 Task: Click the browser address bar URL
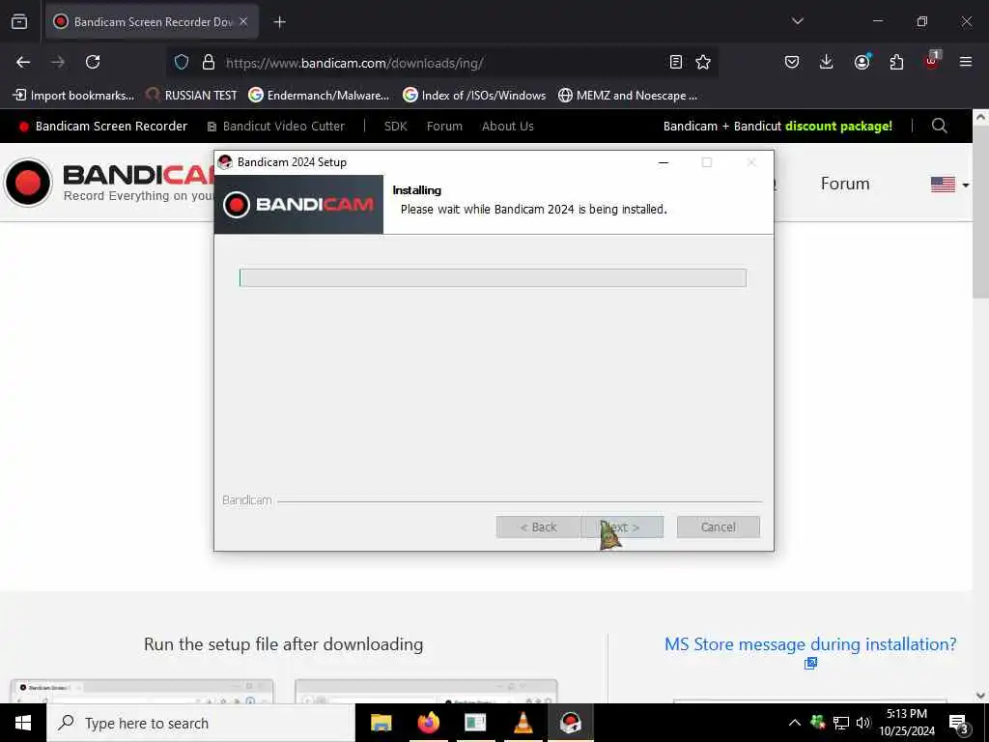(354, 63)
